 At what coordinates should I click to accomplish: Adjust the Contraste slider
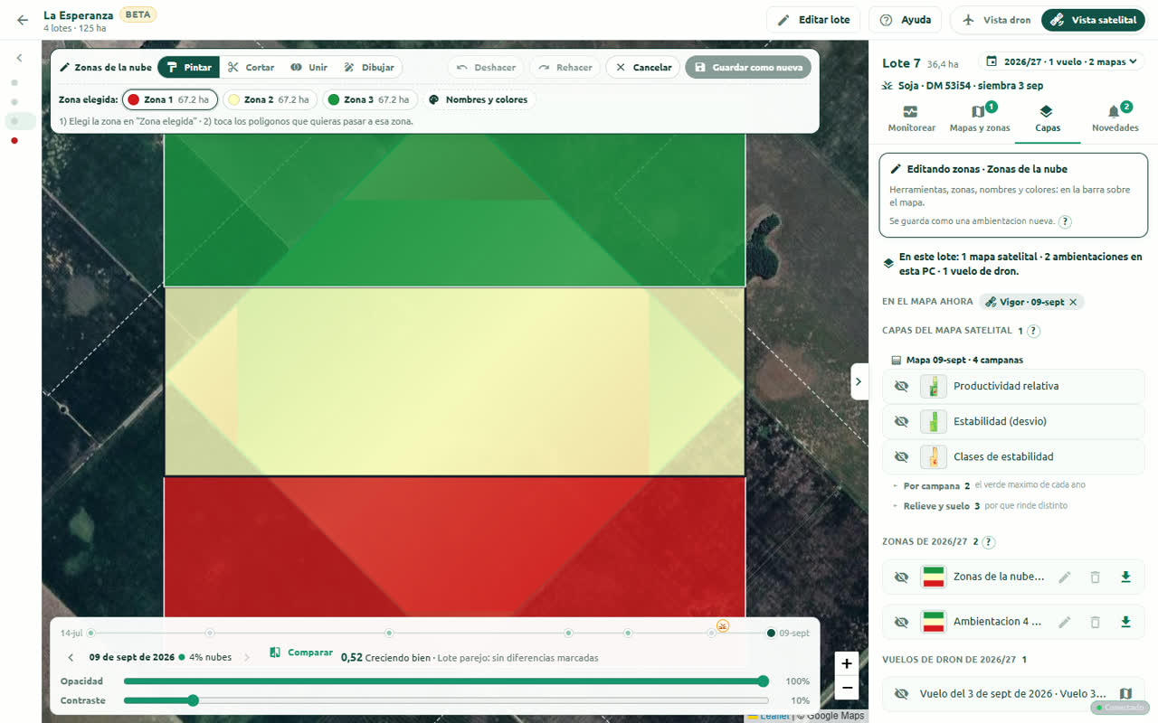[446, 700]
